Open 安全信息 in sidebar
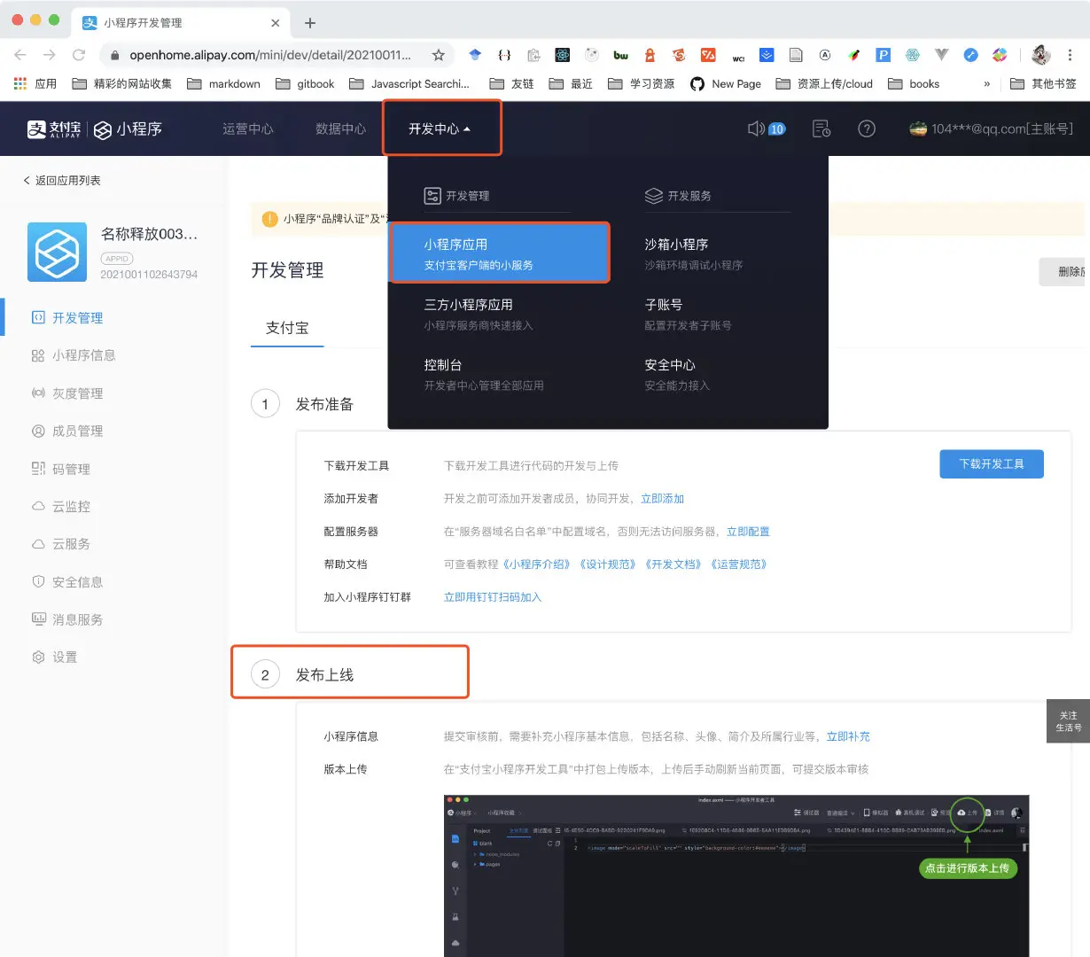1090x957 pixels. [67, 582]
